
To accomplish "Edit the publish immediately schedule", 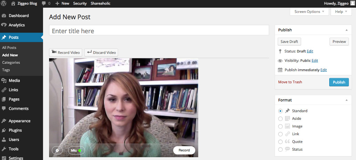I will tap(324, 70).
